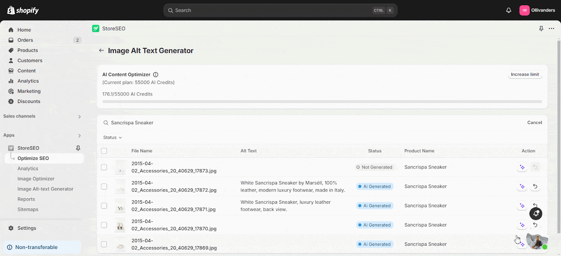
Task: Click the Orders count badge 2
Action: pos(77,40)
